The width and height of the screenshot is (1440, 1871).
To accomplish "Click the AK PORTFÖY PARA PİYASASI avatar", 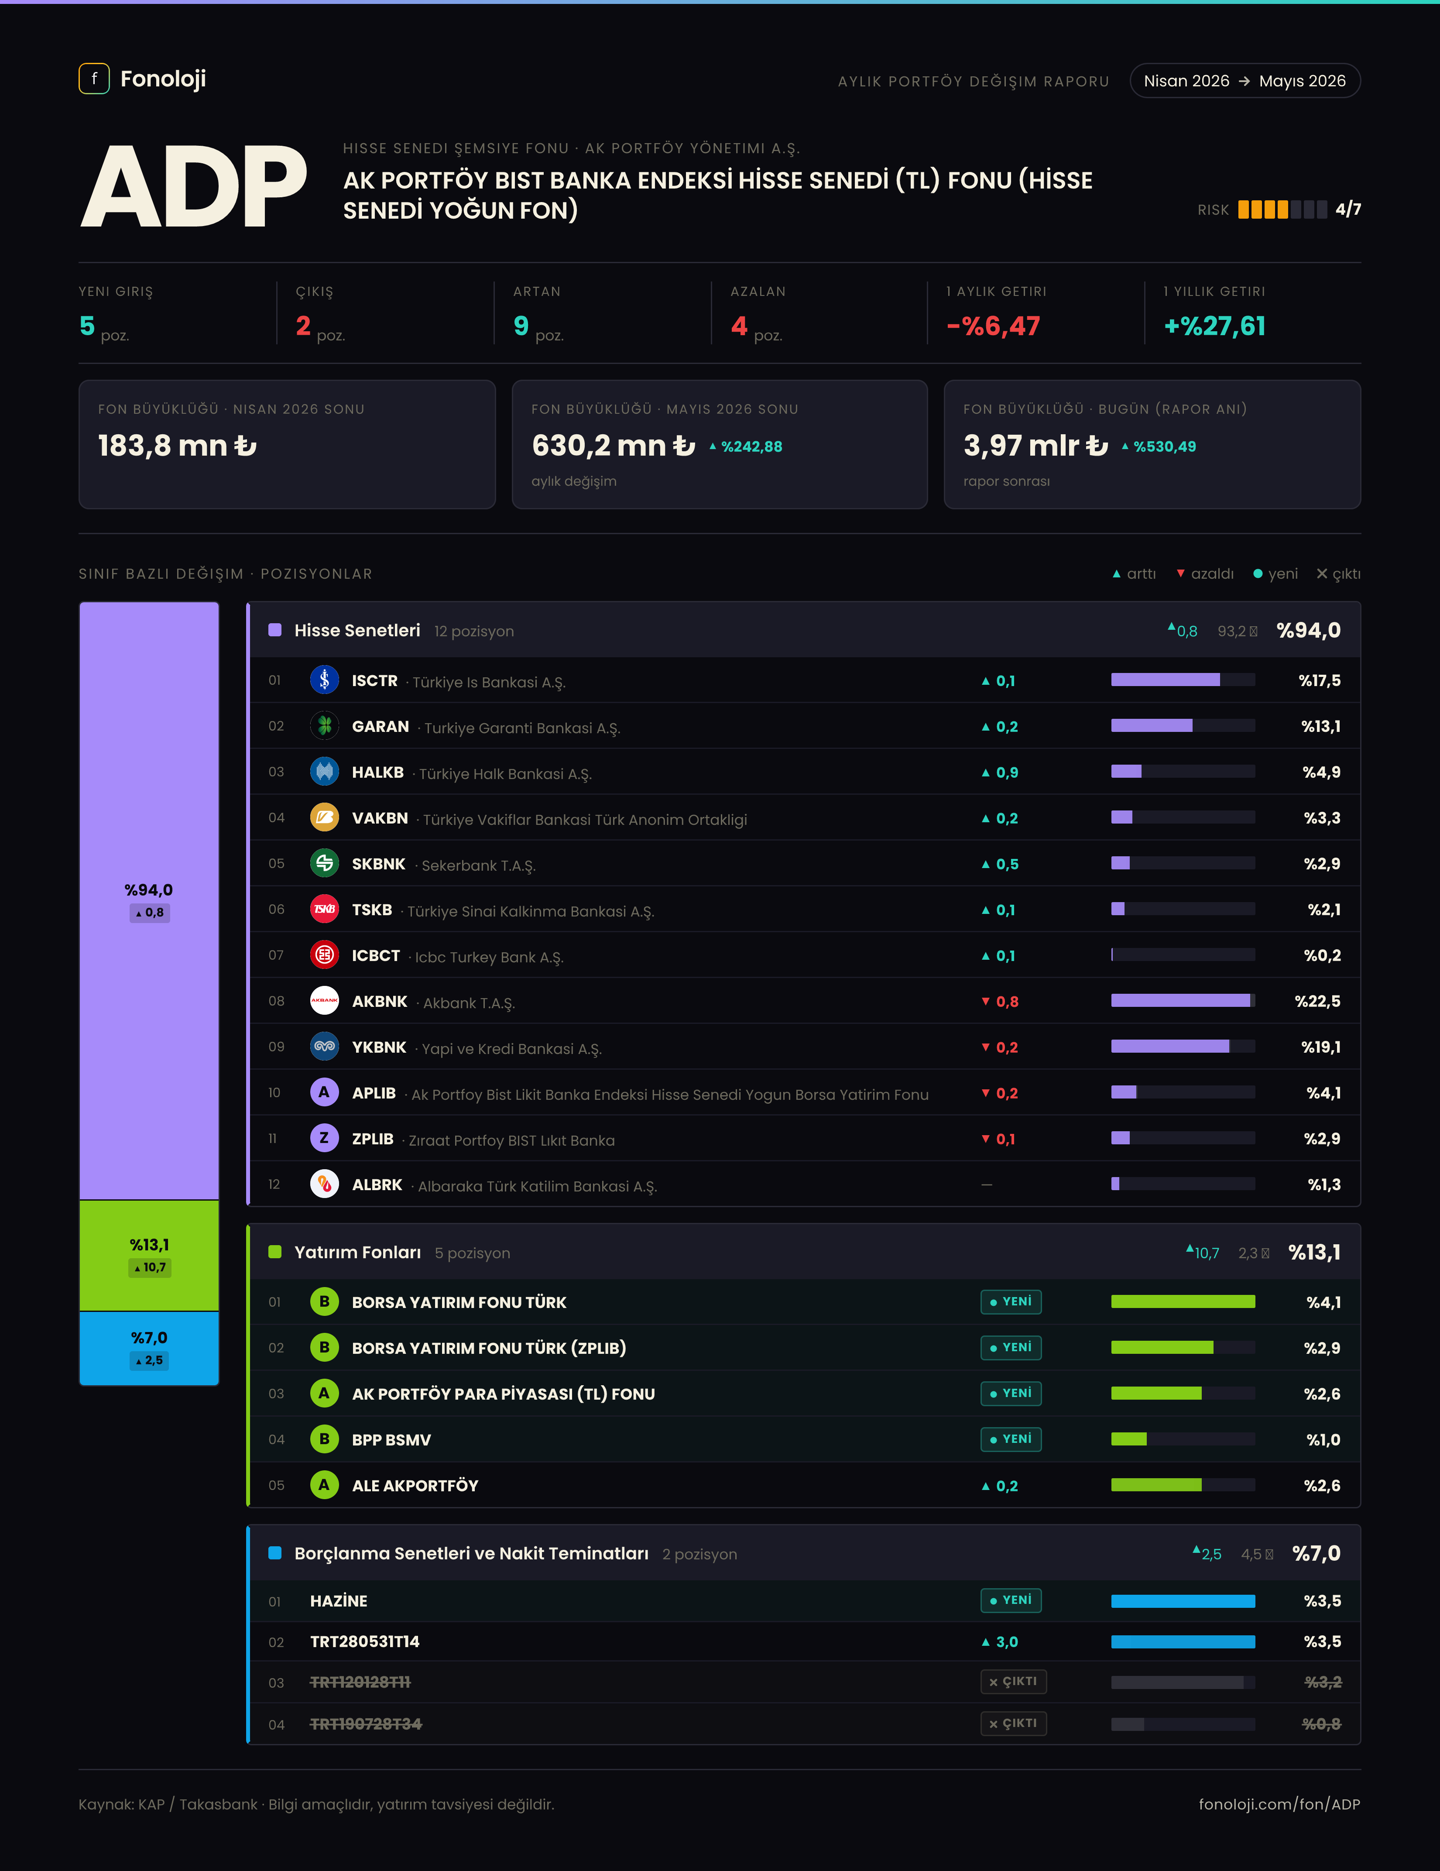I will [324, 1394].
